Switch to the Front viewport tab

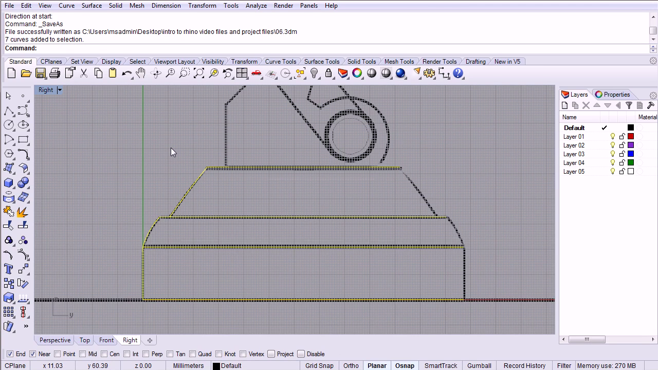pyautogui.click(x=106, y=340)
